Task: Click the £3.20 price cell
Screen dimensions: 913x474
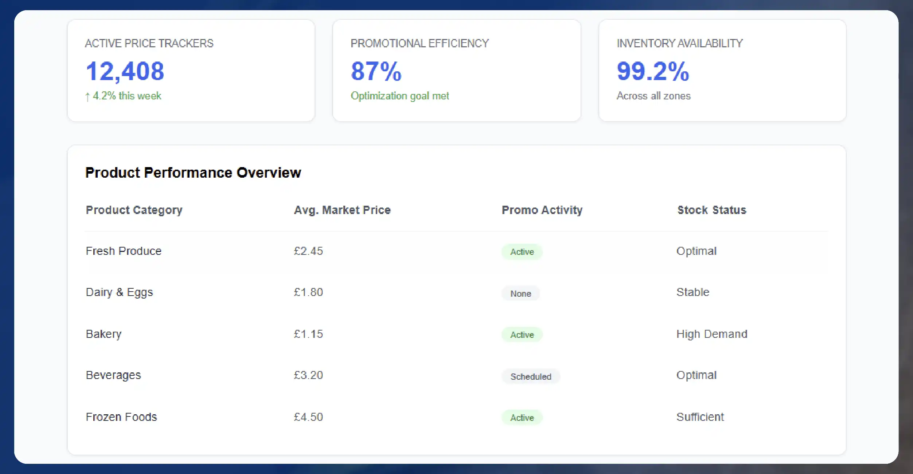Action: point(308,375)
